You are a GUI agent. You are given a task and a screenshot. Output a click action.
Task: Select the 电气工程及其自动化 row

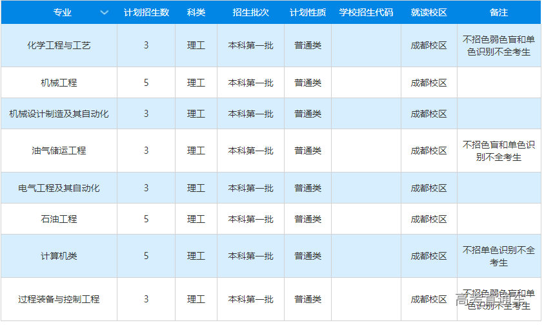coord(59,188)
